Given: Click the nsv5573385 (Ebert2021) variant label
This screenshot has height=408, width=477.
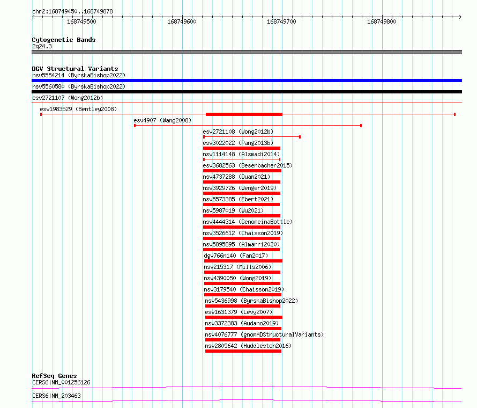Looking at the screenshot, I should [x=238, y=199].
